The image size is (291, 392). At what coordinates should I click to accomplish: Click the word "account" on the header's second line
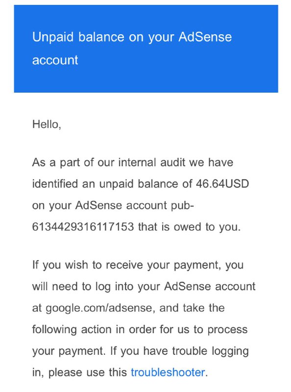(55, 60)
